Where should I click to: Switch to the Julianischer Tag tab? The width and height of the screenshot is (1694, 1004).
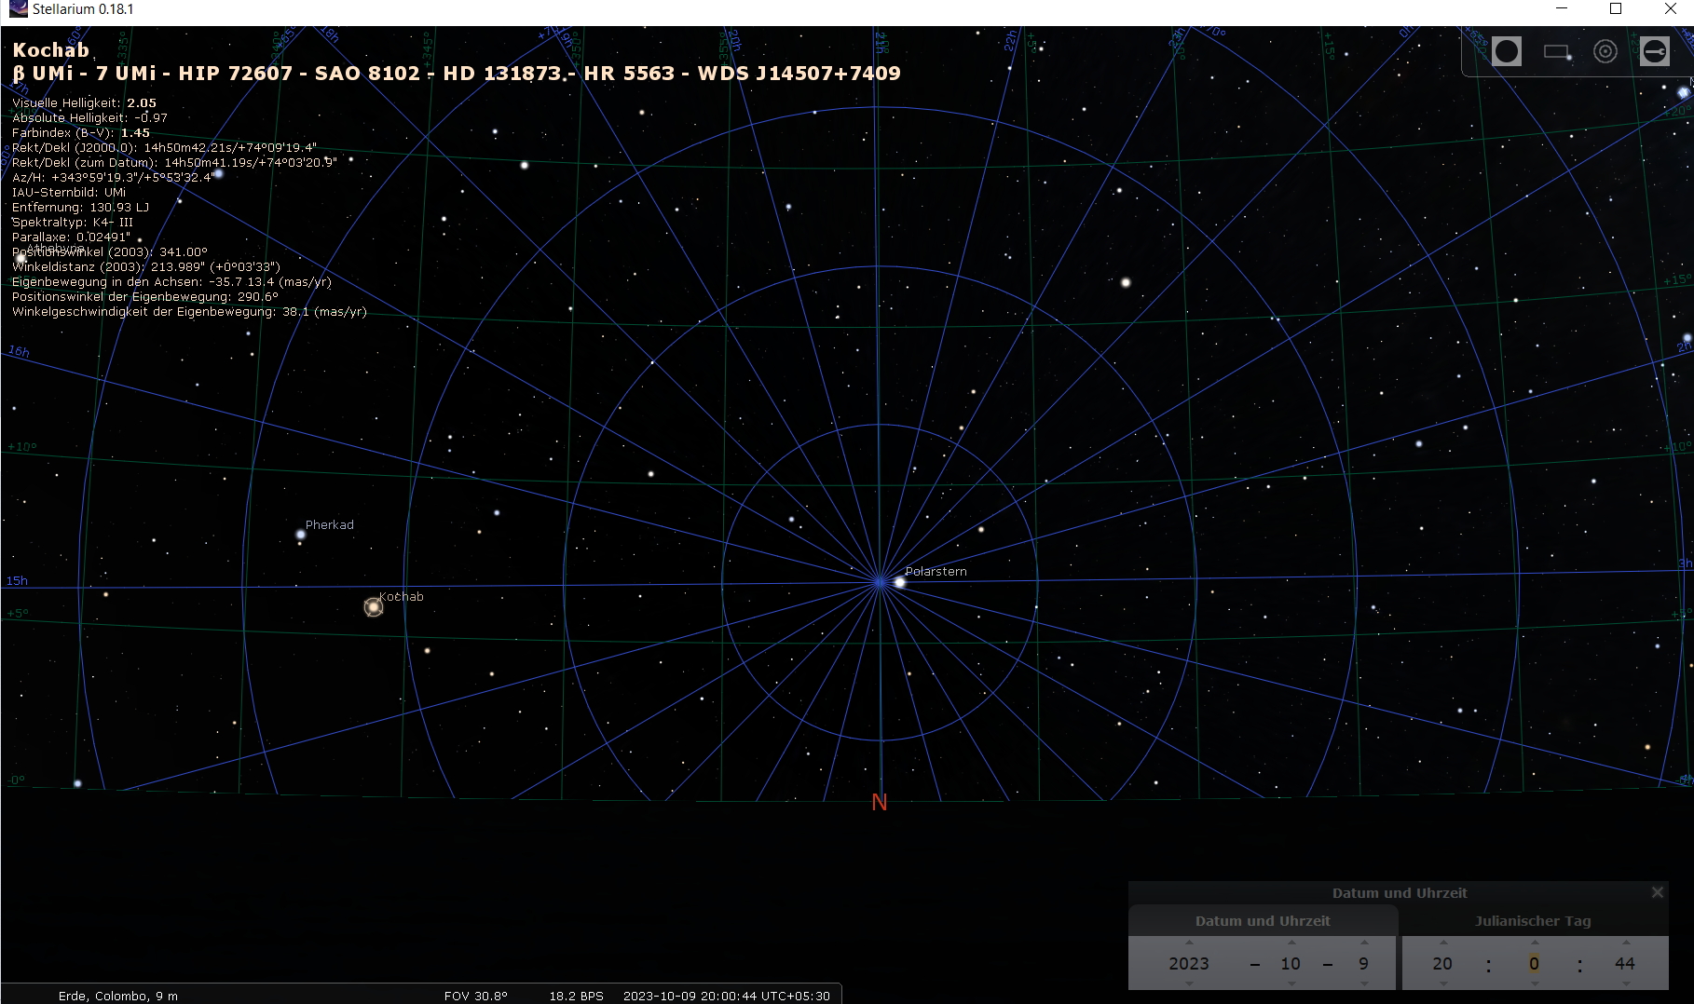(1533, 921)
